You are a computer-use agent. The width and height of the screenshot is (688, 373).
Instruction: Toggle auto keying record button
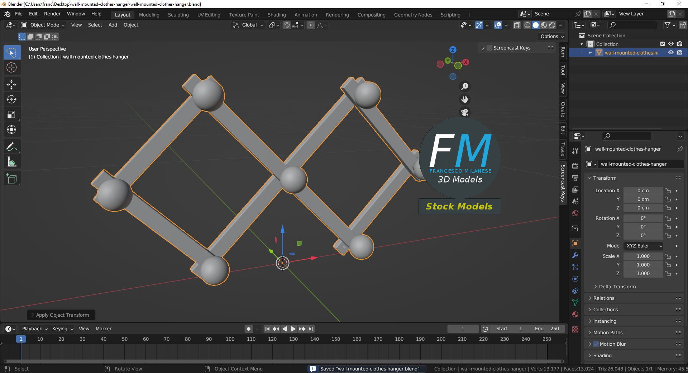pyautogui.click(x=249, y=329)
